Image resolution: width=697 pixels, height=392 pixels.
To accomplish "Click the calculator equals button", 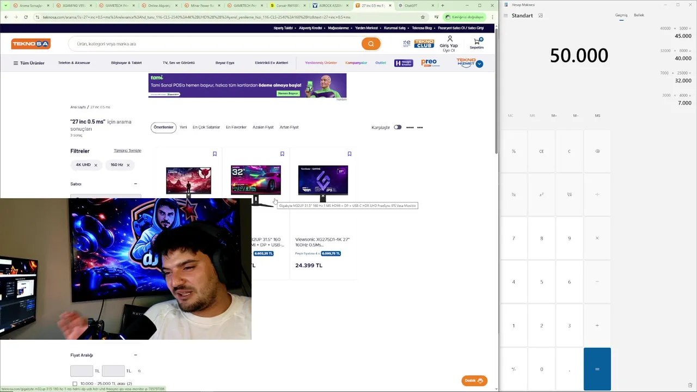I will pyautogui.click(x=597, y=369).
